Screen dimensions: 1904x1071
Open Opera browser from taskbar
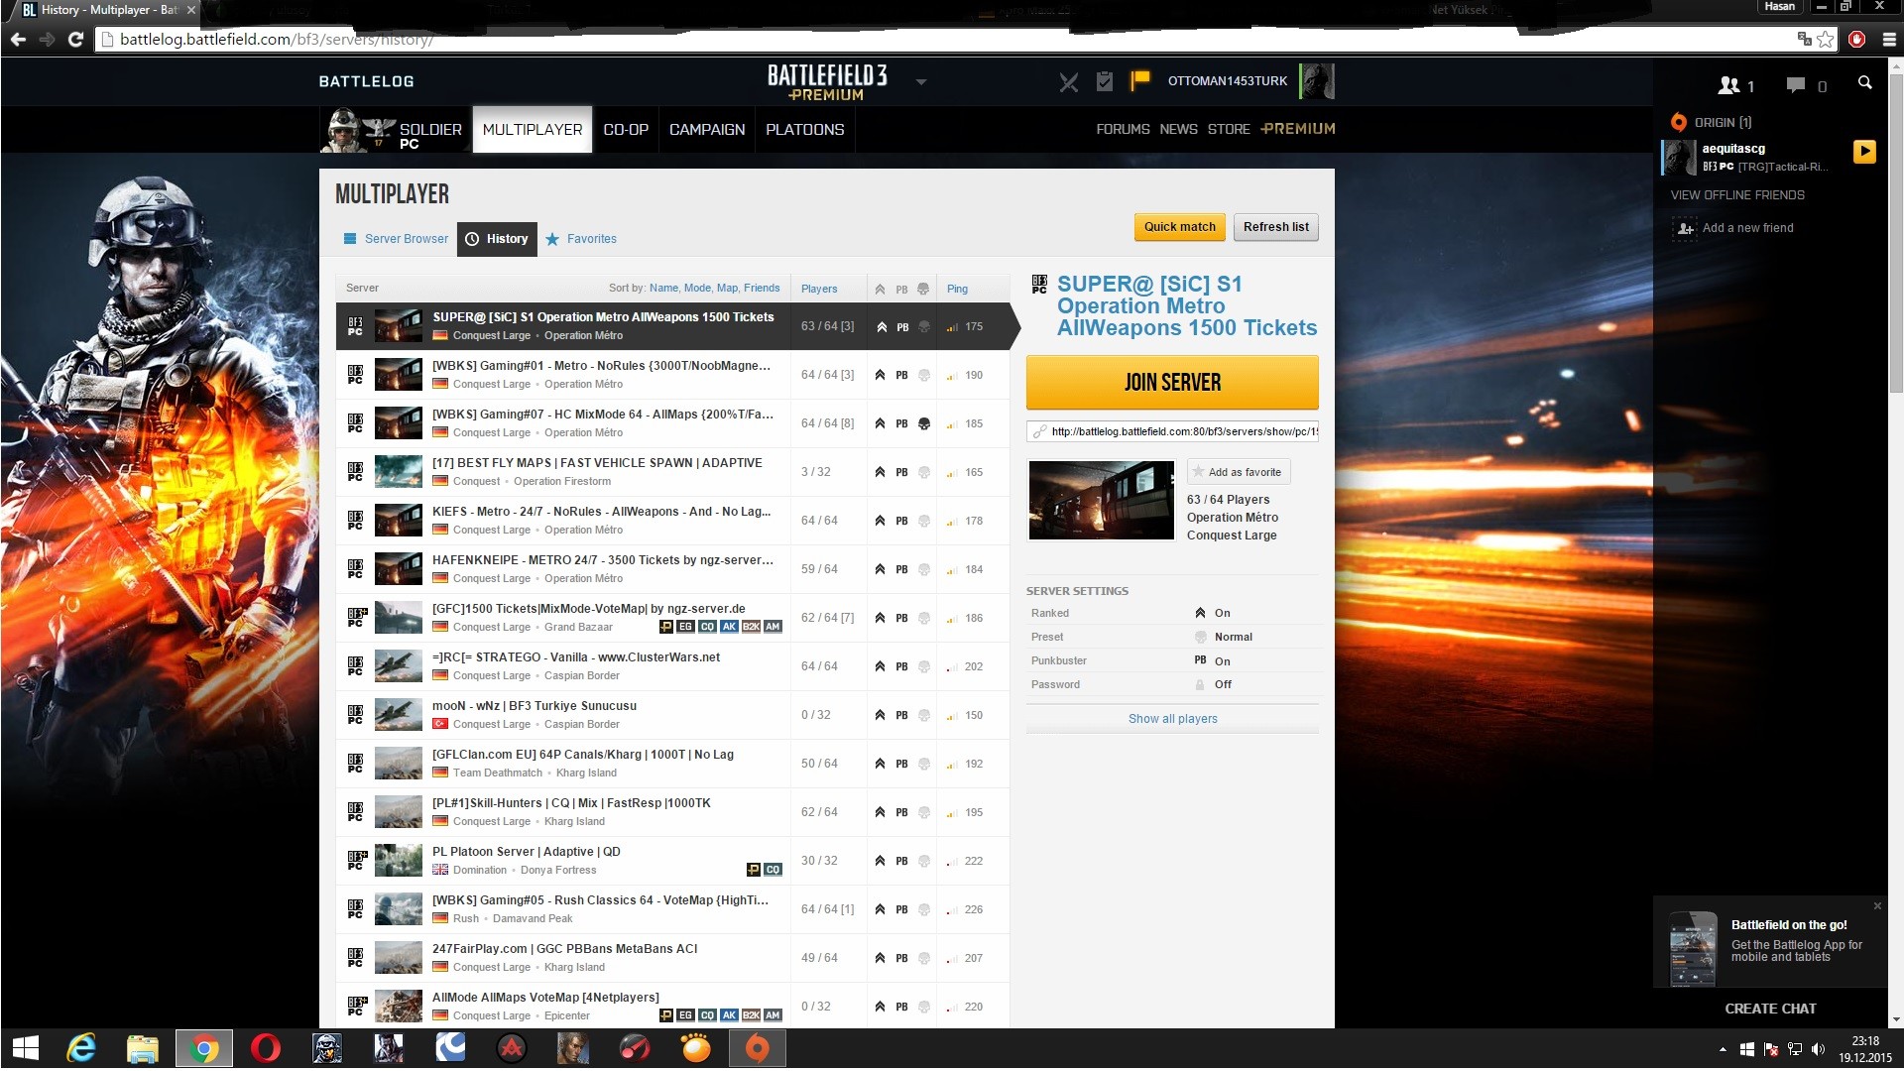[265, 1048]
